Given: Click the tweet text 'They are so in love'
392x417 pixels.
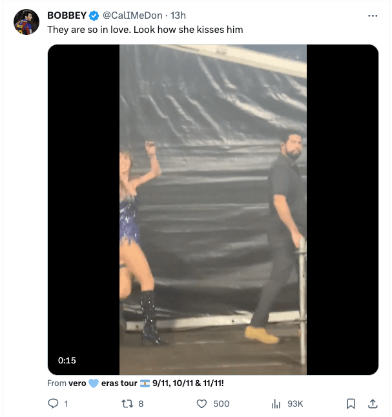Looking at the screenshot, I should [x=145, y=30].
